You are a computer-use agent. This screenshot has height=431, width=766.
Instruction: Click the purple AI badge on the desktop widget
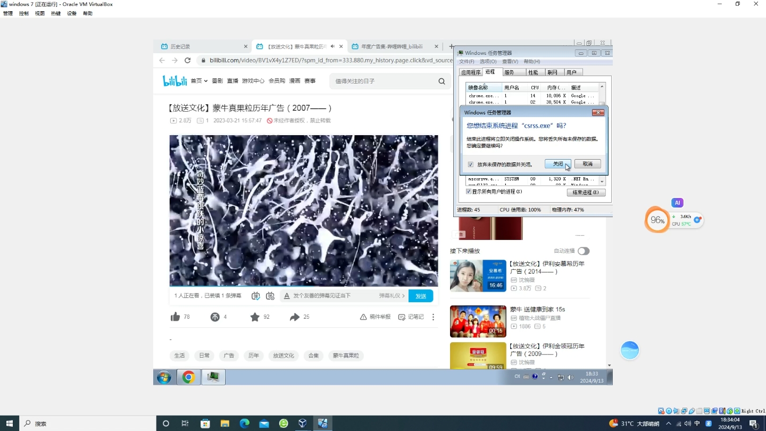[x=677, y=203]
